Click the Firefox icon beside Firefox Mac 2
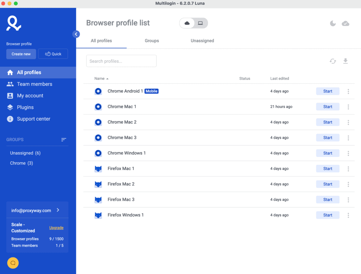361x274 pixels. [x=98, y=184]
